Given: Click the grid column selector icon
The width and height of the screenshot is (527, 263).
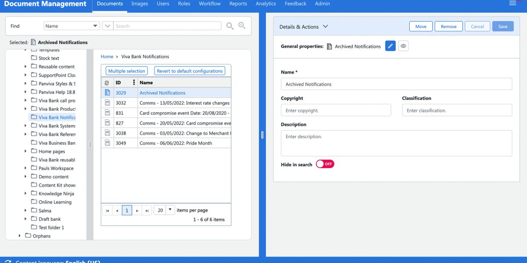Looking at the screenshot, I should pos(107,83).
